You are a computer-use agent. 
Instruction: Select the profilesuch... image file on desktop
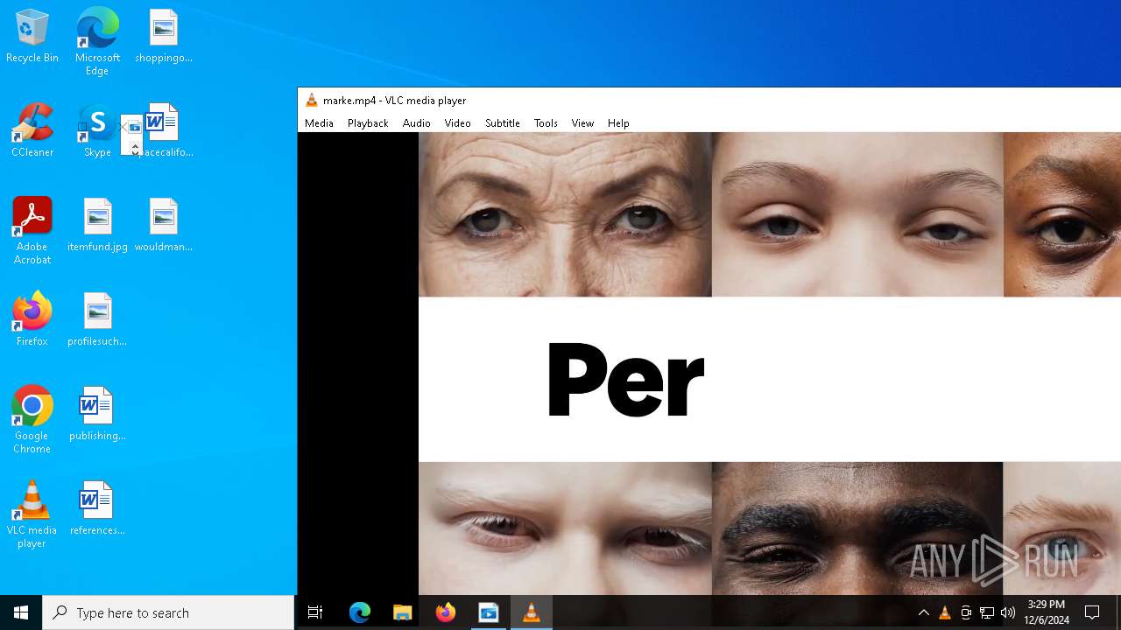[97, 320]
